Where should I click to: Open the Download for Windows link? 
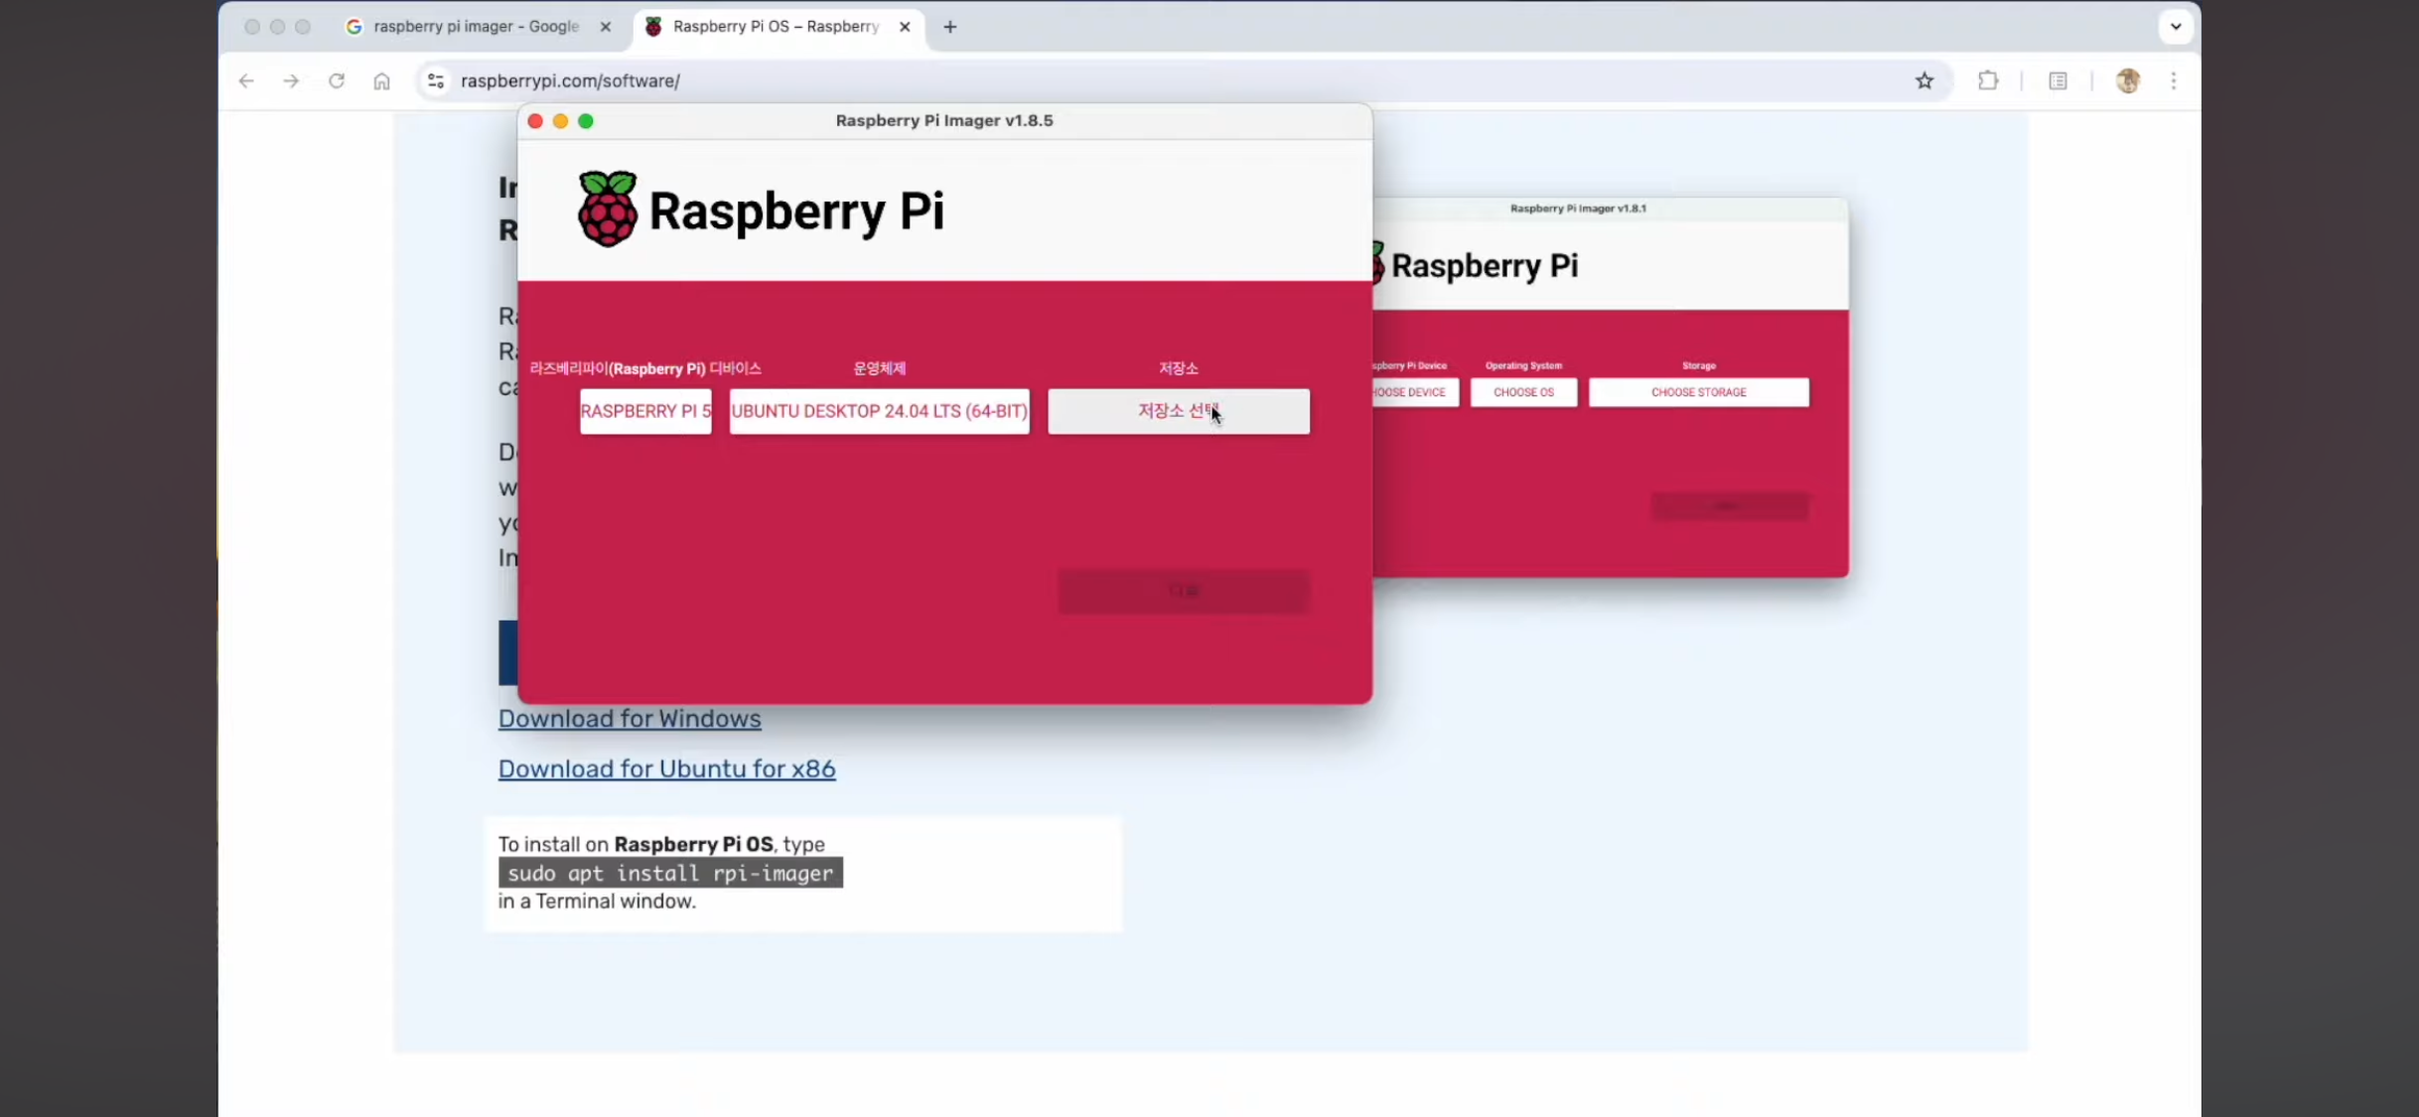tap(629, 719)
